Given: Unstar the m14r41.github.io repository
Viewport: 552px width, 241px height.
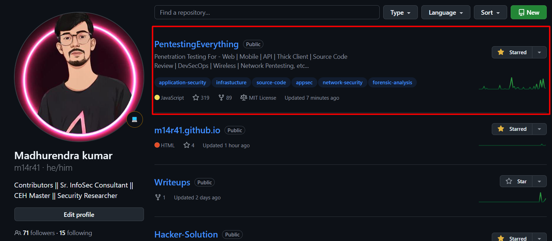Looking at the screenshot, I should (512, 129).
